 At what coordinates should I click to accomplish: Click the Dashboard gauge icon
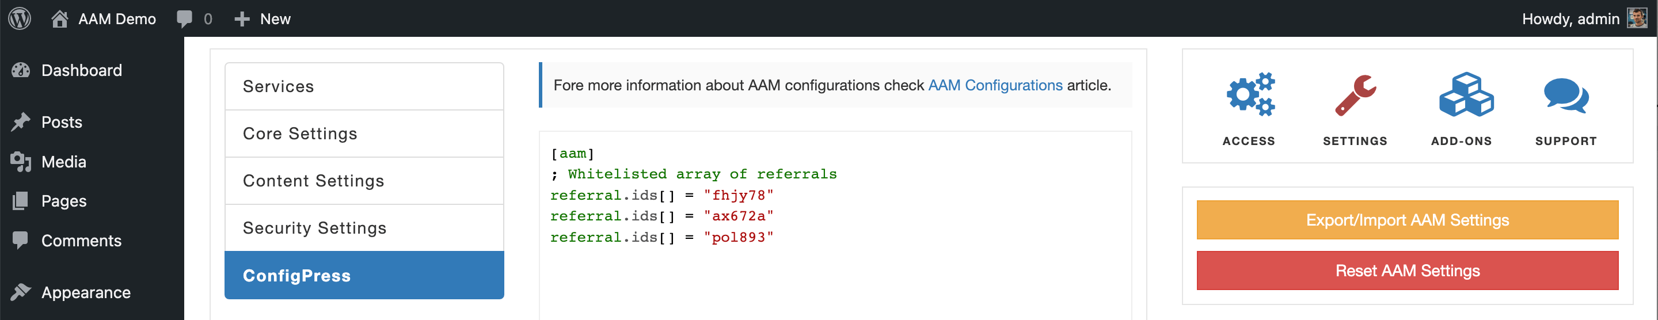pos(21,70)
